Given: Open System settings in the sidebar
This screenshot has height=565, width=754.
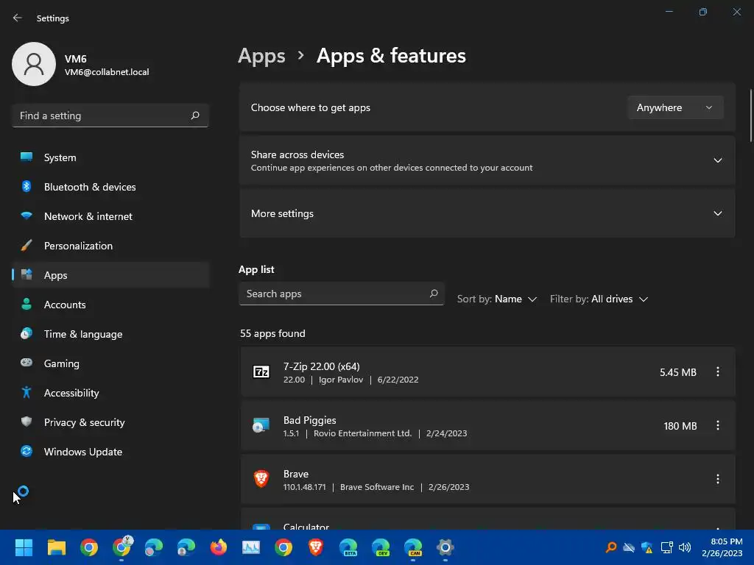Looking at the screenshot, I should pyautogui.click(x=110, y=157).
